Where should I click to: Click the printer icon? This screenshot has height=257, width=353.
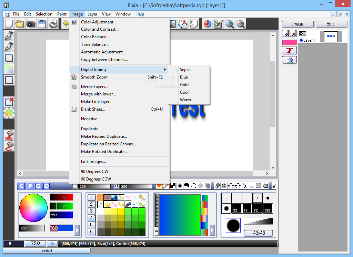(53, 24)
